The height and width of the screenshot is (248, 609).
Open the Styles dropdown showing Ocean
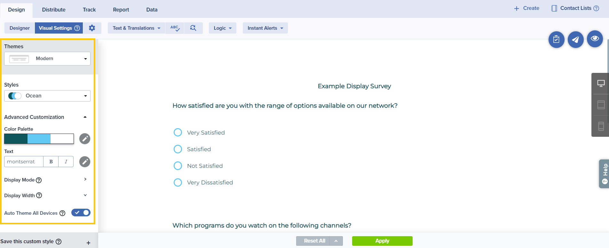[47, 96]
